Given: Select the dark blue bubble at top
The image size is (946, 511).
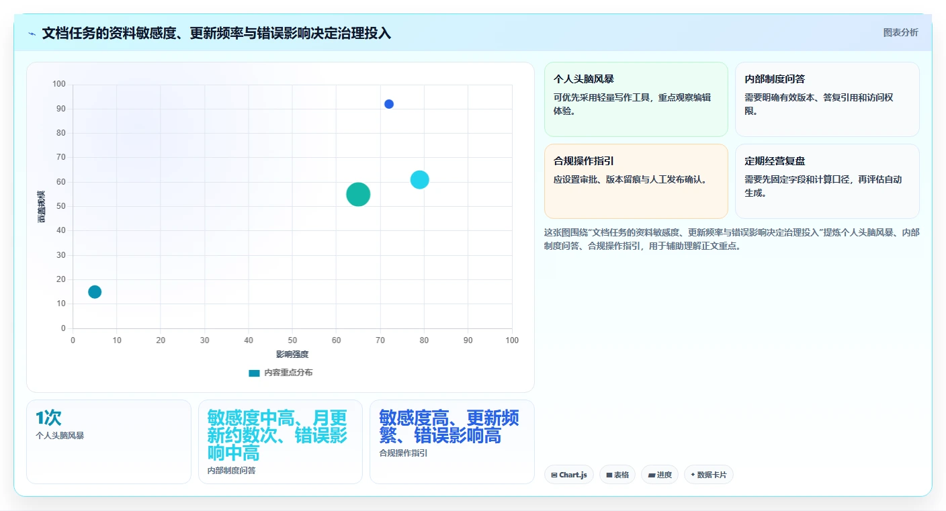Looking at the screenshot, I should pos(389,104).
